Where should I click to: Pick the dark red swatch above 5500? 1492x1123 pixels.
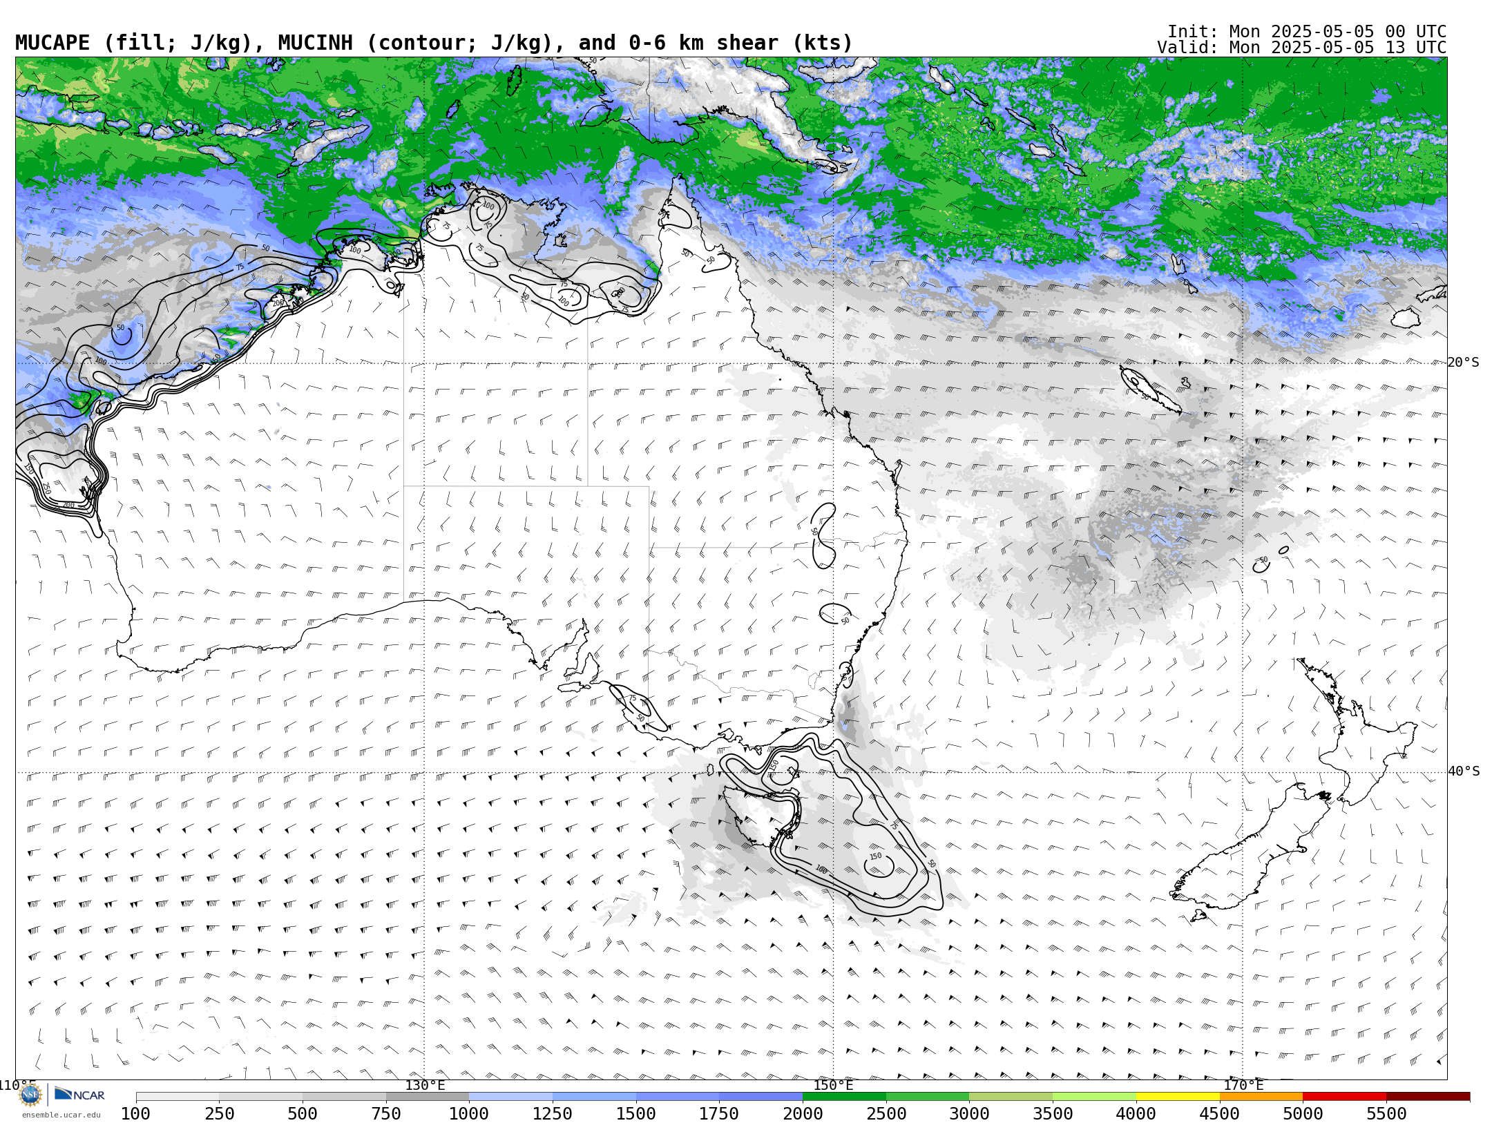(x=1428, y=1097)
